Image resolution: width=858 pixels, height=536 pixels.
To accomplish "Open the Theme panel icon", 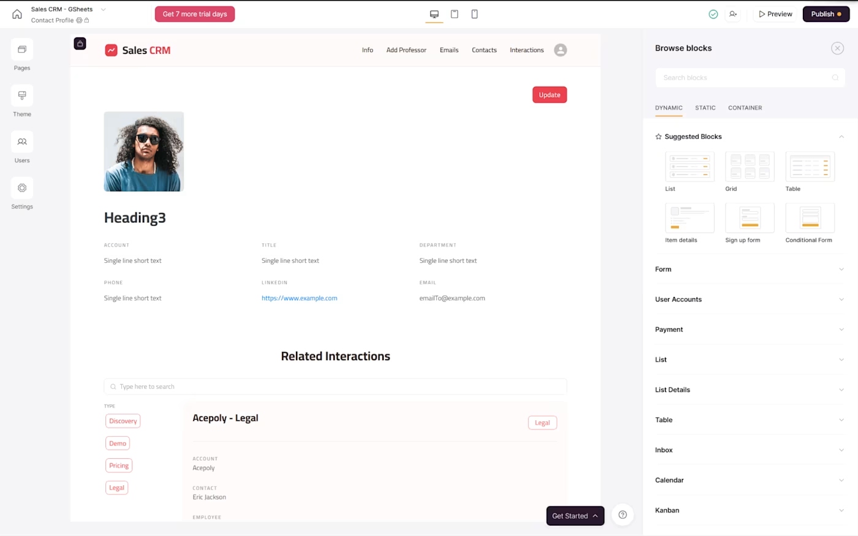I will click(22, 96).
